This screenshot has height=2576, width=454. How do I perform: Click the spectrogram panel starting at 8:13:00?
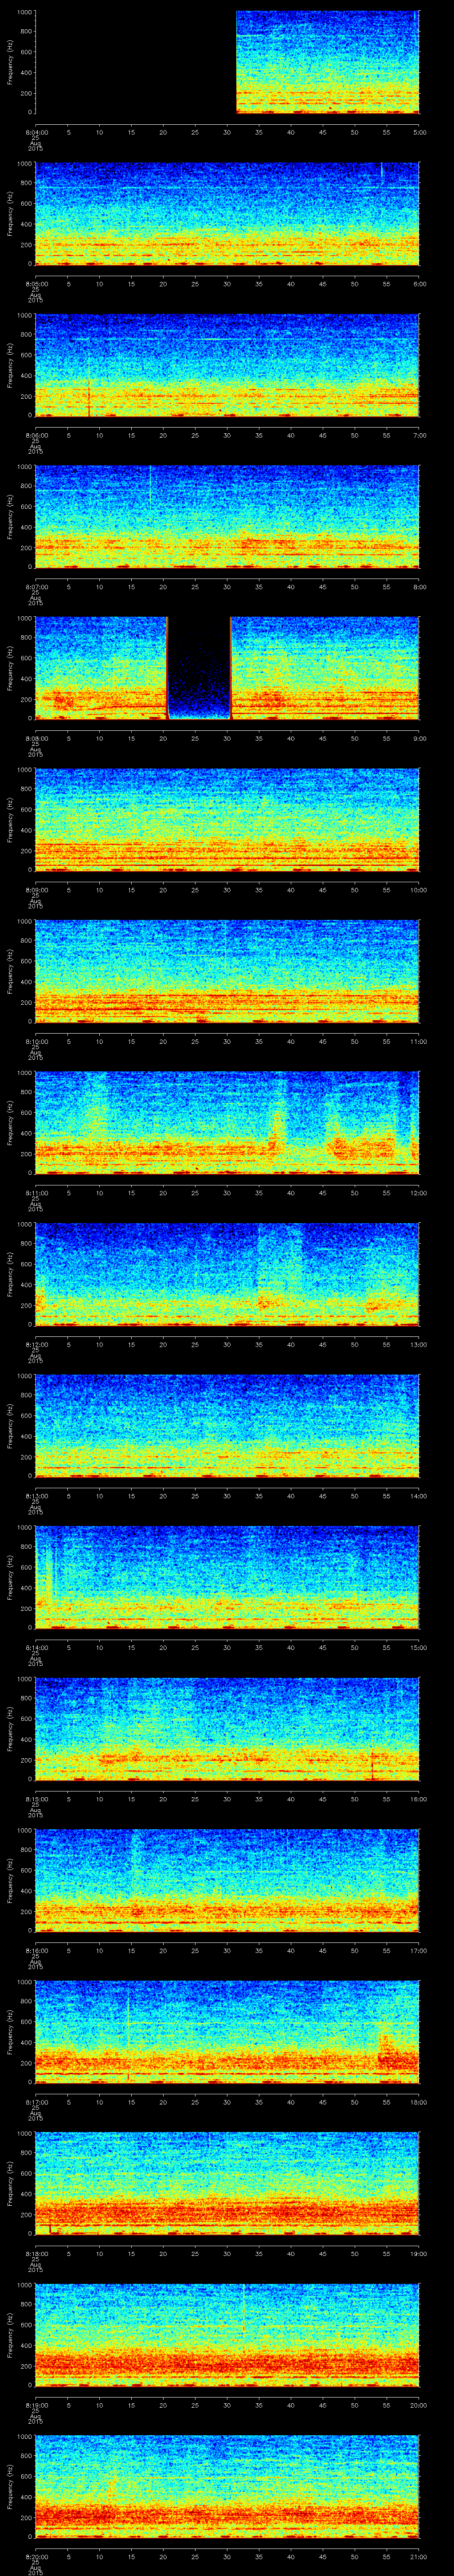point(227,1426)
